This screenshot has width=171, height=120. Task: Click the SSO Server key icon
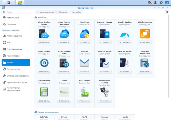(84, 92)
